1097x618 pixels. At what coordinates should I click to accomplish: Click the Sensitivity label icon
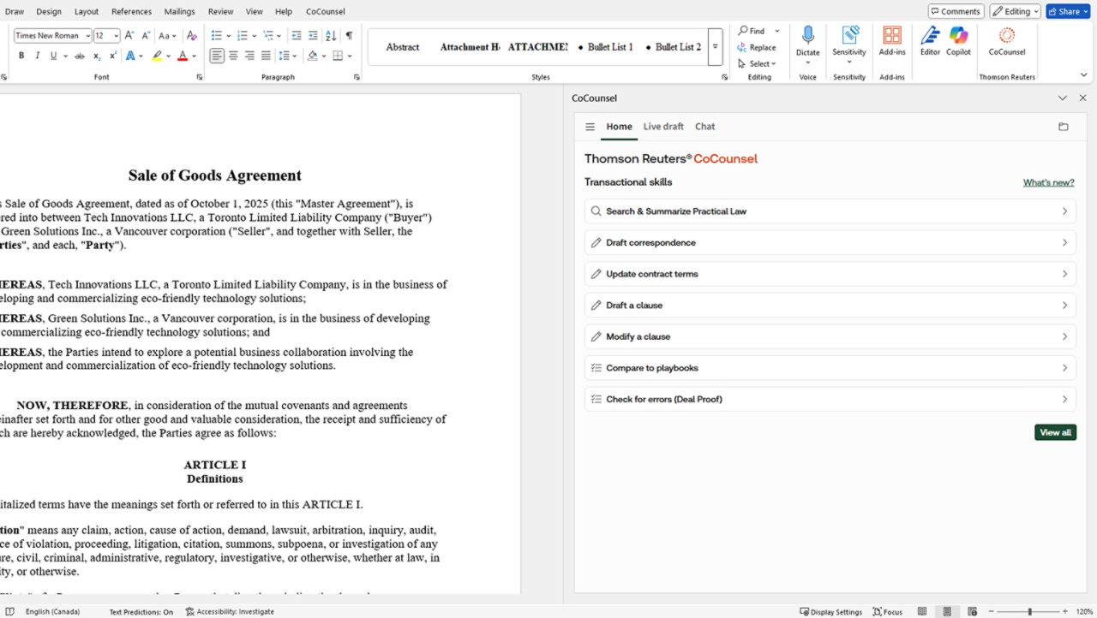point(849,40)
